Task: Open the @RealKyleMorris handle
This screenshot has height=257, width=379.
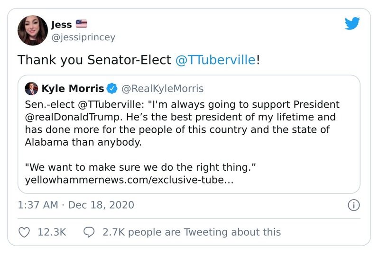Action: tap(163, 88)
